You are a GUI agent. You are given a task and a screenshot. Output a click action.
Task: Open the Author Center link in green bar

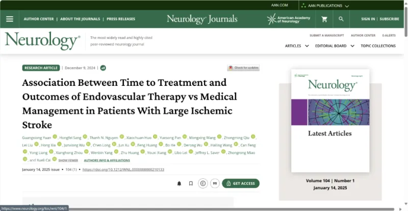[39, 19]
